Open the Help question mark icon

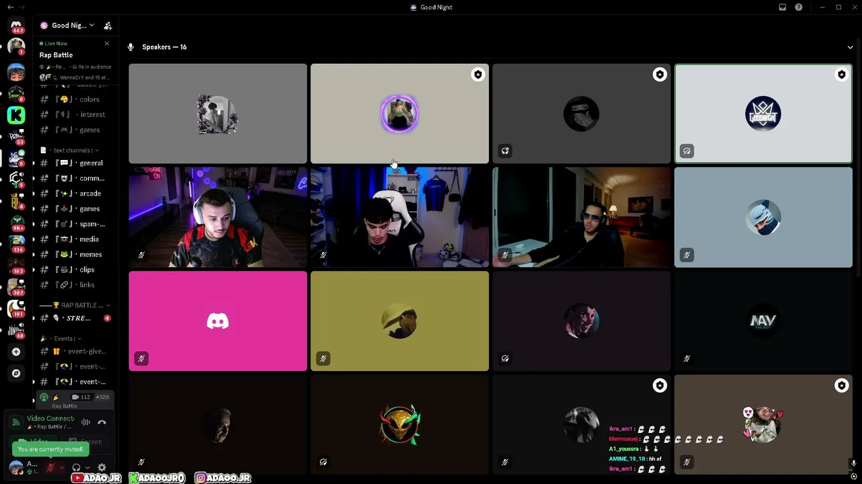pos(799,7)
